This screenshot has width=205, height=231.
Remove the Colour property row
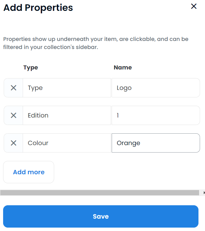click(13, 143)
